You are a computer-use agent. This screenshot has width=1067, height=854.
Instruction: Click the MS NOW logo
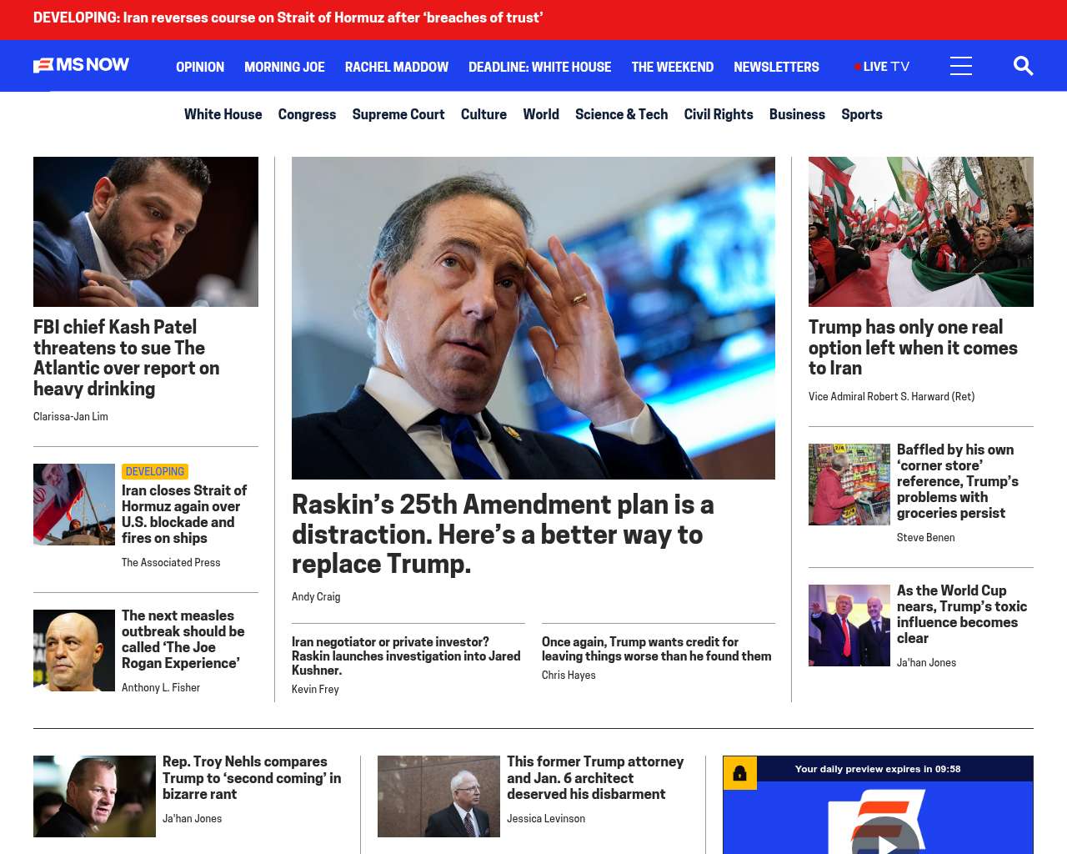pos(82,65)
